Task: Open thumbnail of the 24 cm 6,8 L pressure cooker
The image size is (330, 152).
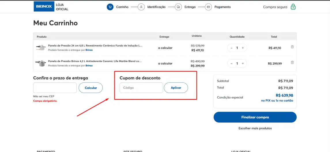Action: [x=41, y=48]
